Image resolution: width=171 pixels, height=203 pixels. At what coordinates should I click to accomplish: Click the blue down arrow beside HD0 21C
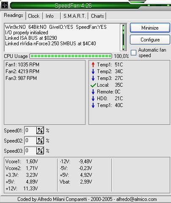(93, 99)
